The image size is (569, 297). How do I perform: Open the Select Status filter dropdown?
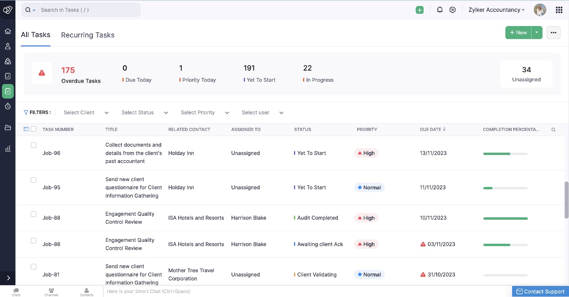[144, 112]
